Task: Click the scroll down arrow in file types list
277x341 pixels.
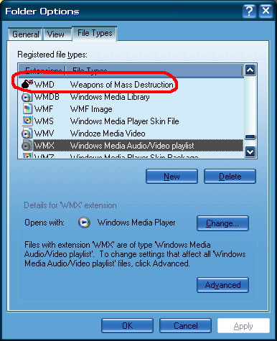Action: coord(250,151)
